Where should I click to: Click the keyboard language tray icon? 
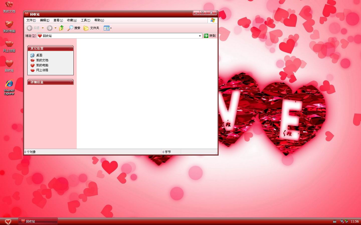(335, 221)
